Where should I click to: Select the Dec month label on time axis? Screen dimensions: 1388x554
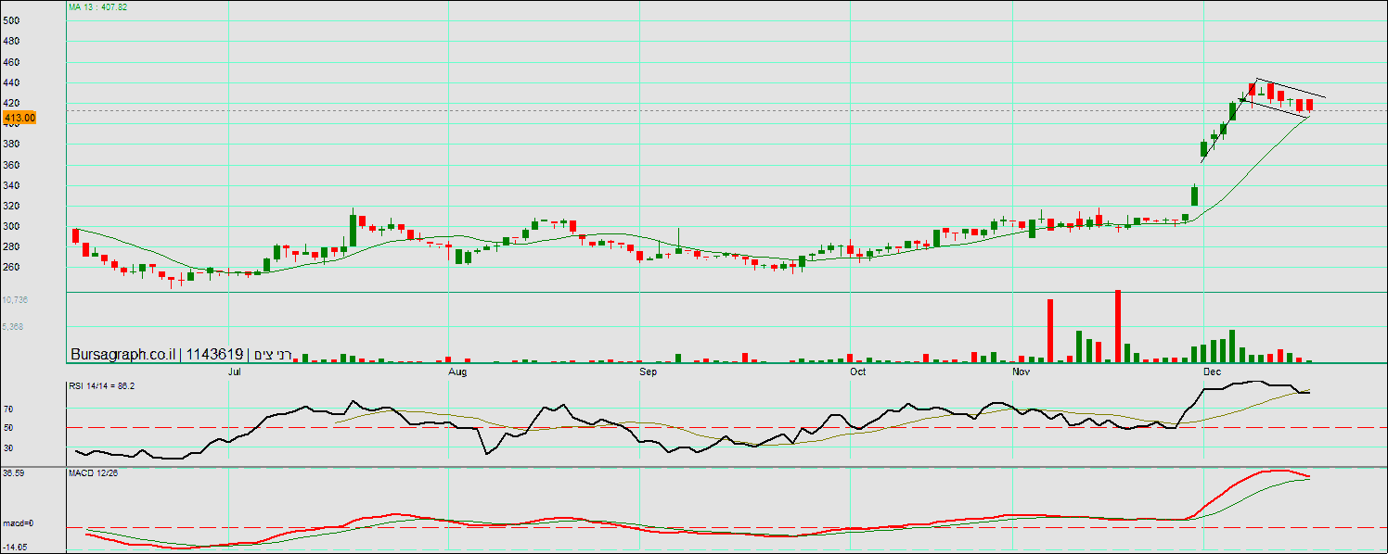(1212, 371)
